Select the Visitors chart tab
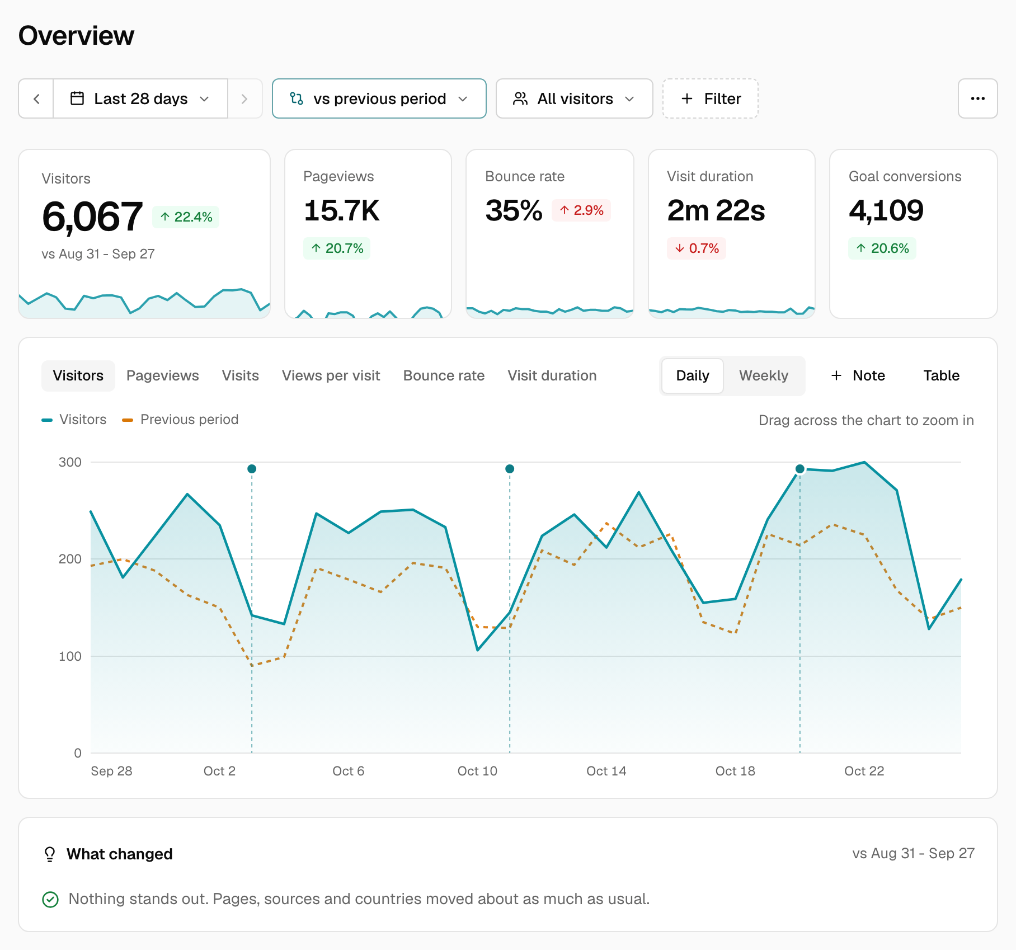 [78, 375]
